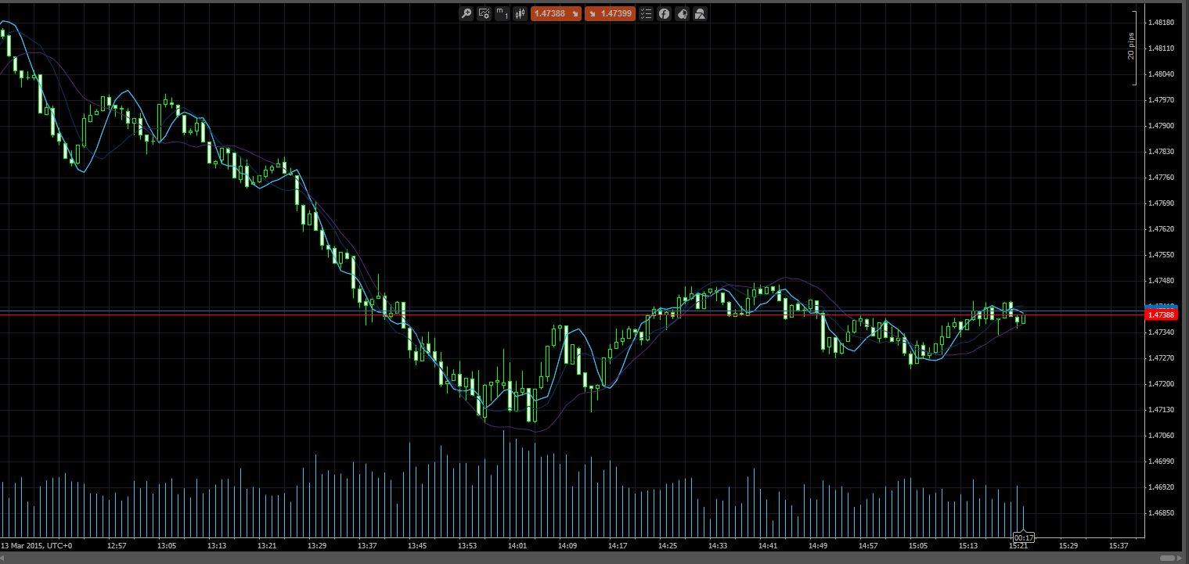The width and height of the screenshot is (1189, 564).
Task: Click the color palette icon in toolbar
Action: 682,13
